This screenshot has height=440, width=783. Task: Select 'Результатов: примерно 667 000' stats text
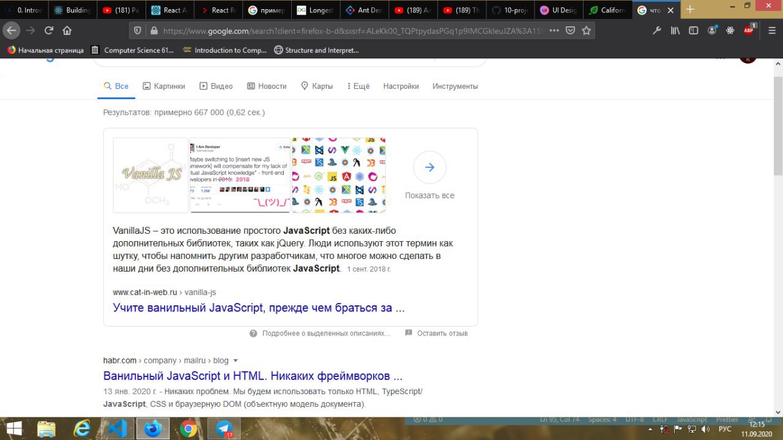click(x=163, y=113)
